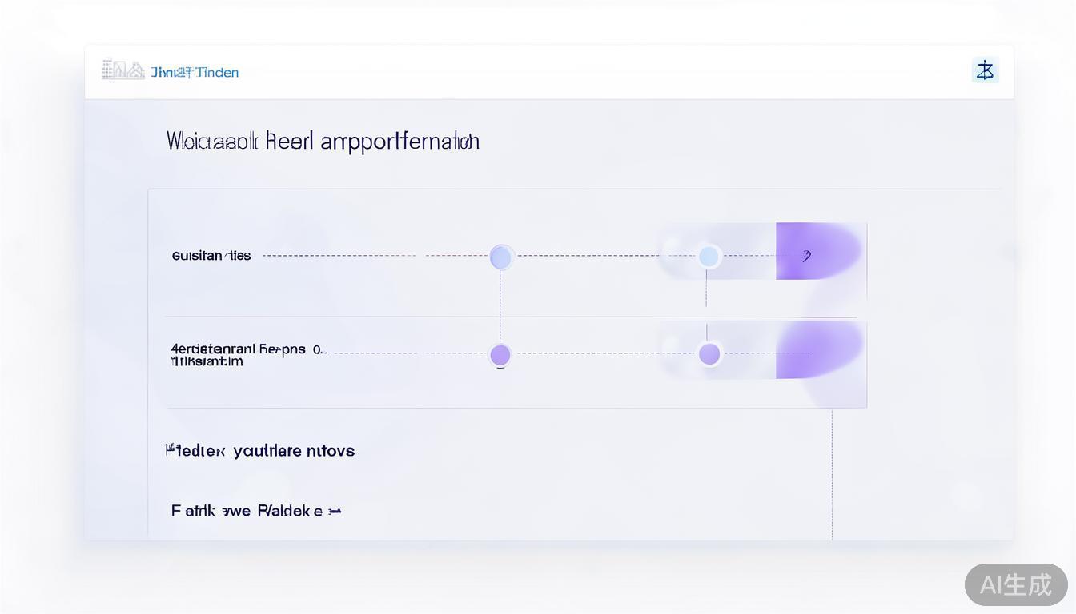1076x614 pixels.
Task: Click the Wloicraaolc Rearl page heading
Action: pyautogui.click(x=323, y=142)
